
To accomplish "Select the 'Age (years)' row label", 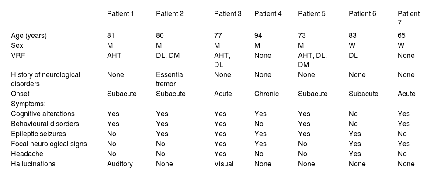I will (x=29, y=36).
